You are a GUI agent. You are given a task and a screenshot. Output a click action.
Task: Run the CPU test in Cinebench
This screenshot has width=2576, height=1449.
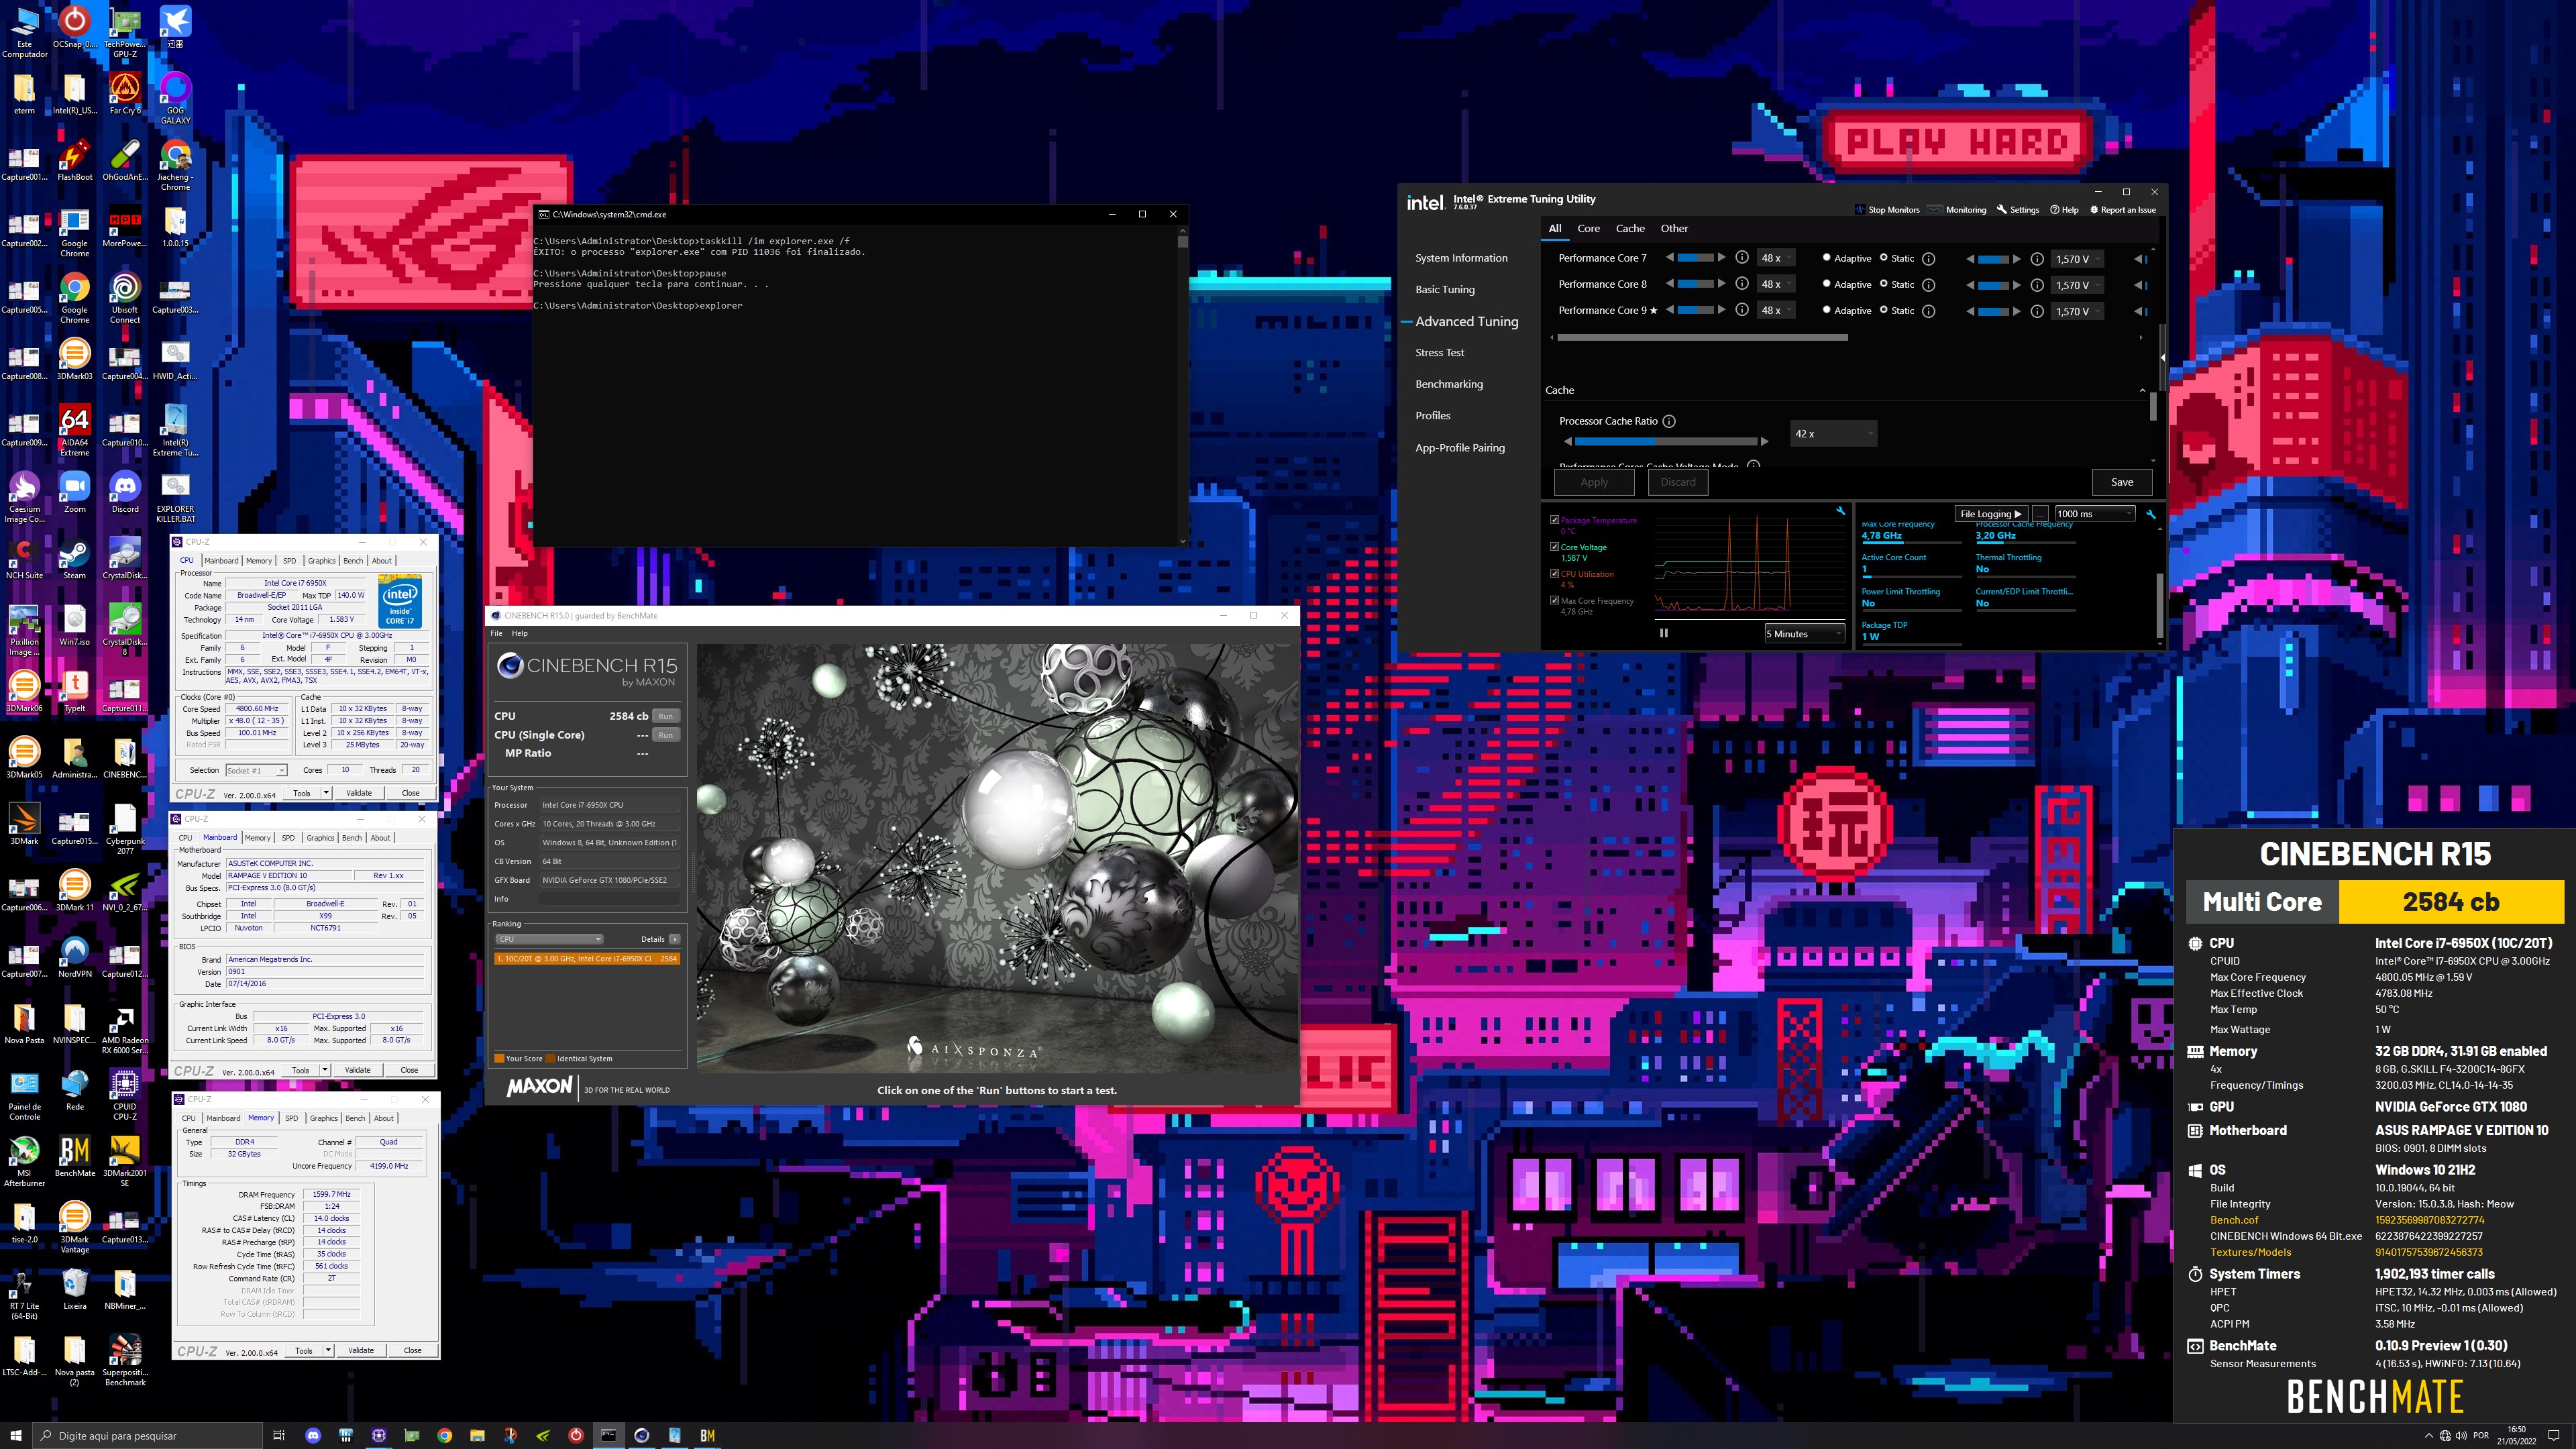pyautogui.click(x=666, y=716)
